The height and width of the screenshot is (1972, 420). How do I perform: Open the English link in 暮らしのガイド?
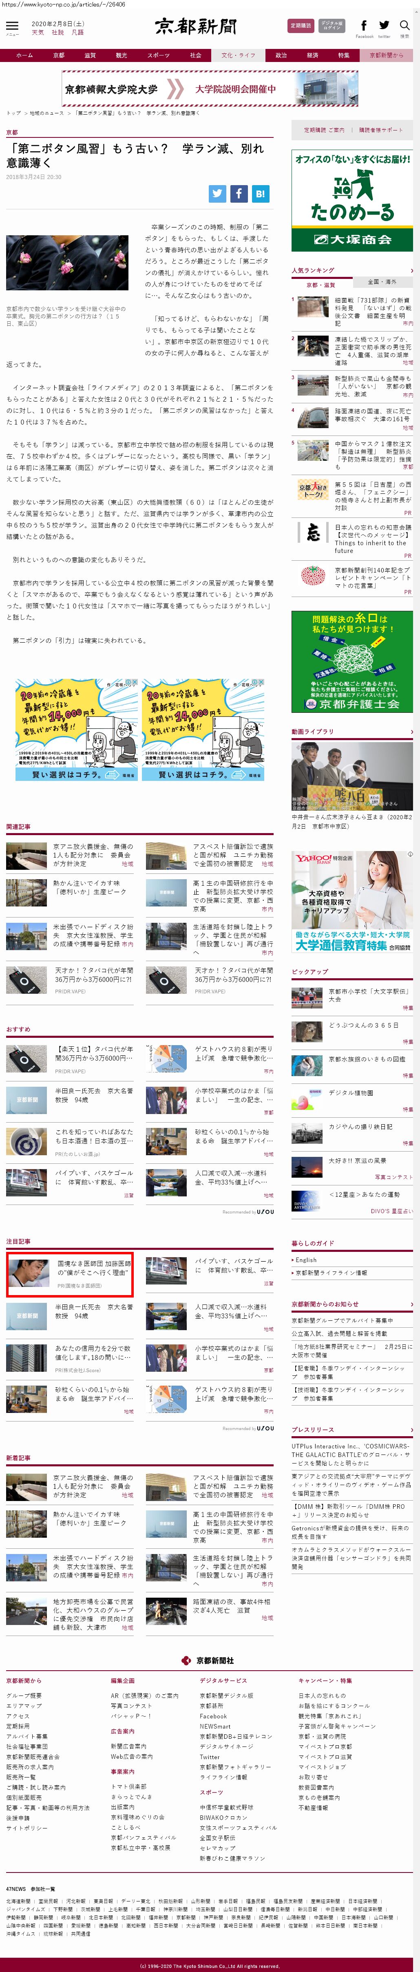[306, 1259]
